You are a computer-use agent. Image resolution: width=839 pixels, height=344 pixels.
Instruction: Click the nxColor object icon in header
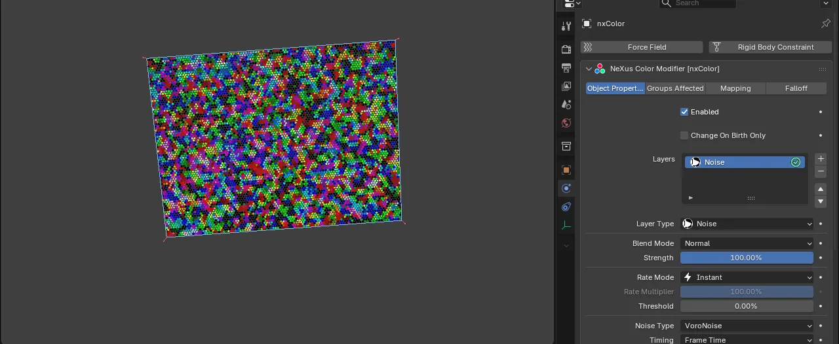pos(587,24)
